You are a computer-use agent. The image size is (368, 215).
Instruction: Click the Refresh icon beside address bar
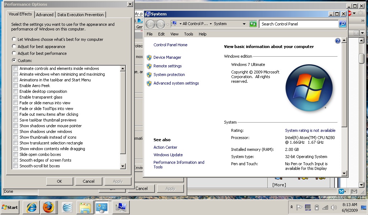tap(253, 24)
